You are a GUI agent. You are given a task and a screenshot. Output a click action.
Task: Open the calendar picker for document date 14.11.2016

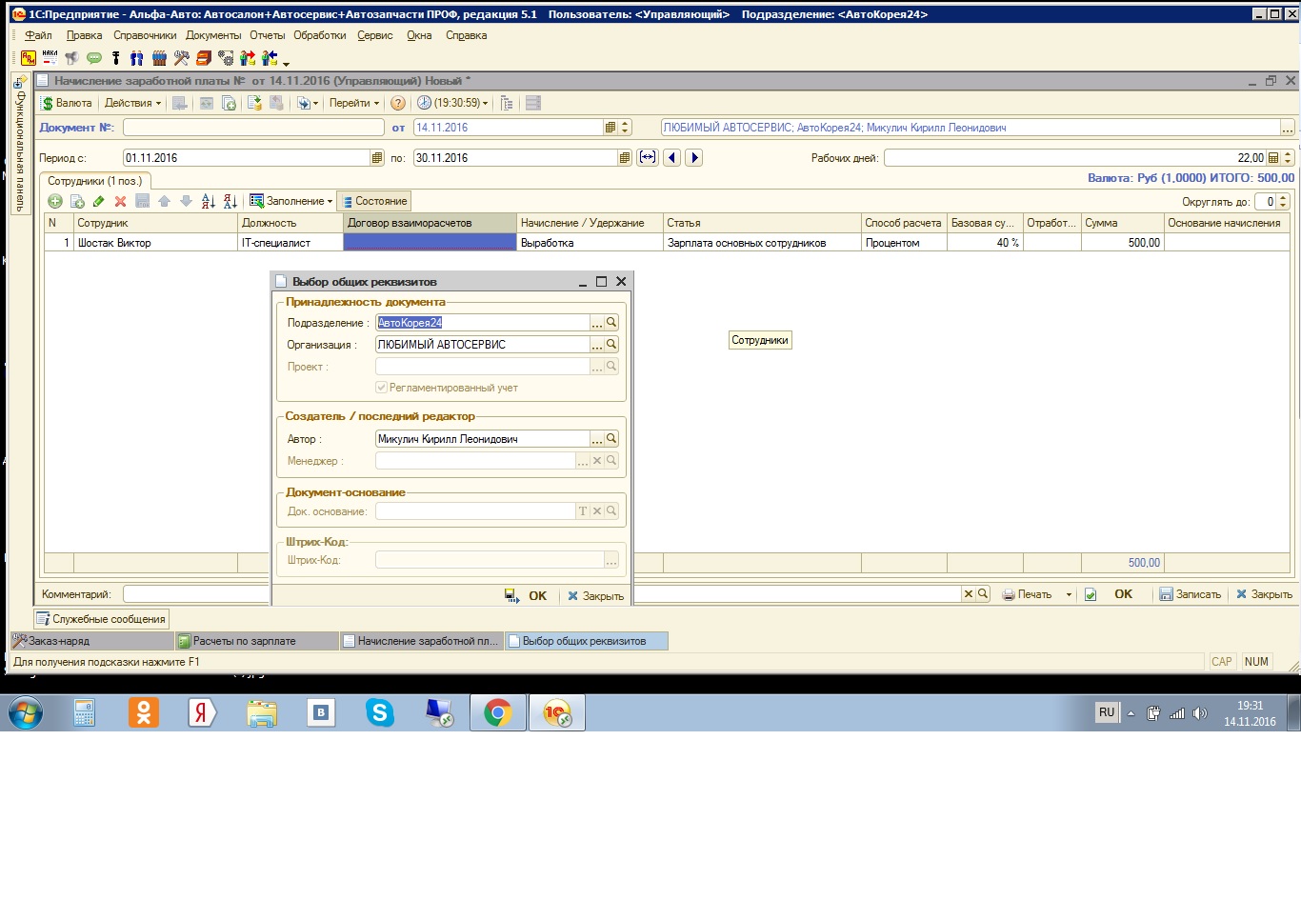610,128
